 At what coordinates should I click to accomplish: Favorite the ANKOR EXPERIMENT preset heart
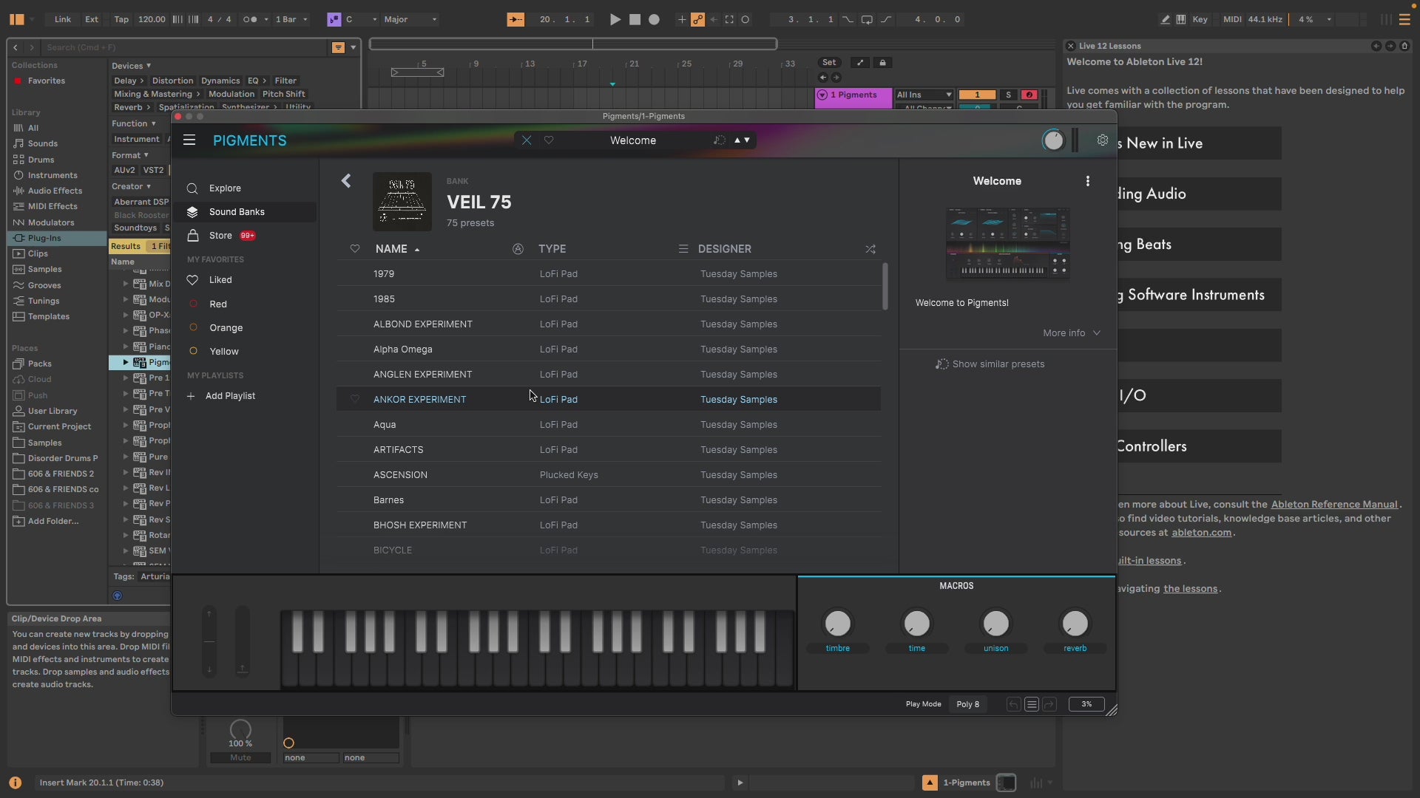pos(355,399)
